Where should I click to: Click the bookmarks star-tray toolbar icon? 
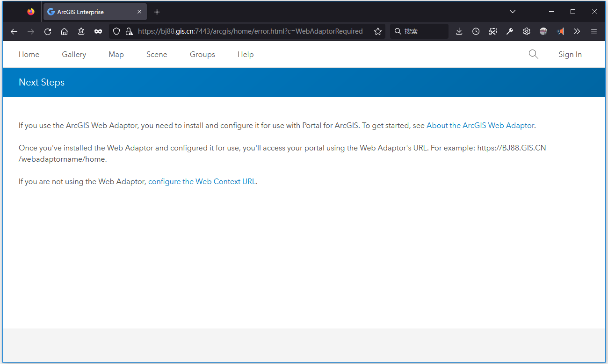[x=81, y=31]
